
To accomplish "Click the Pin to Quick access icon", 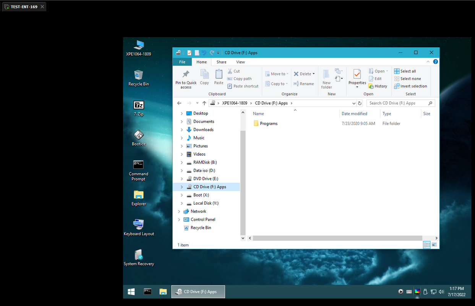I will coord(186,74).
